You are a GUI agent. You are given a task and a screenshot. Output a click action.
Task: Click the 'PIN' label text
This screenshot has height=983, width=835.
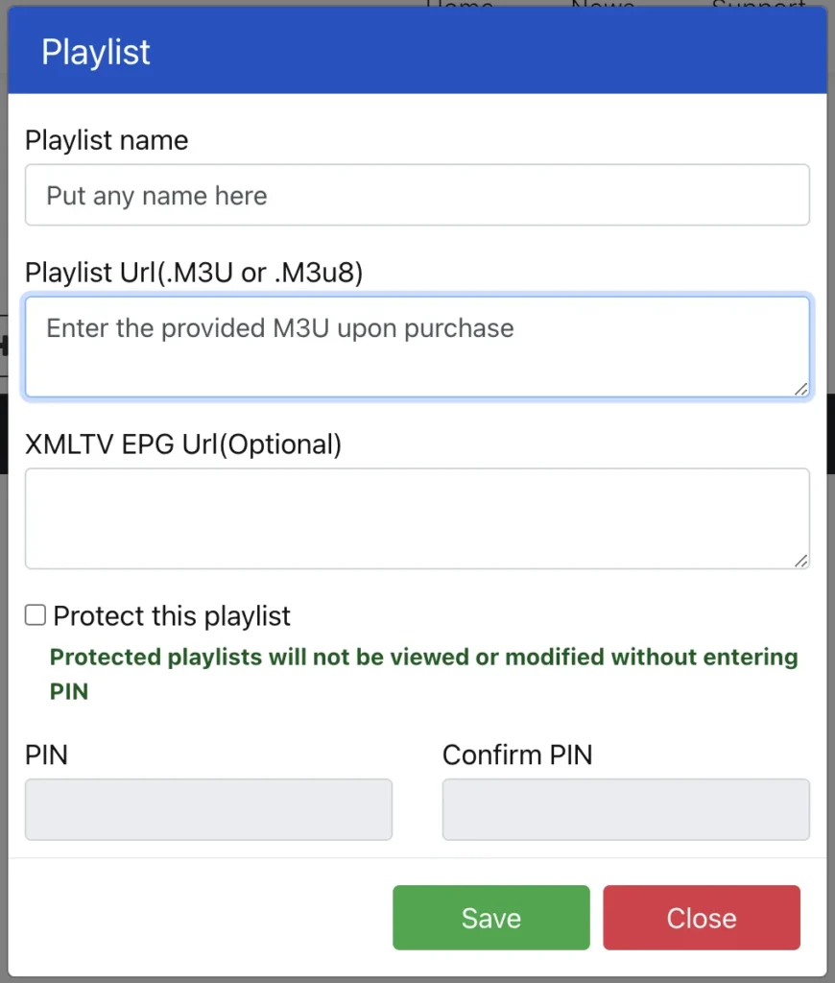(46, 755)
